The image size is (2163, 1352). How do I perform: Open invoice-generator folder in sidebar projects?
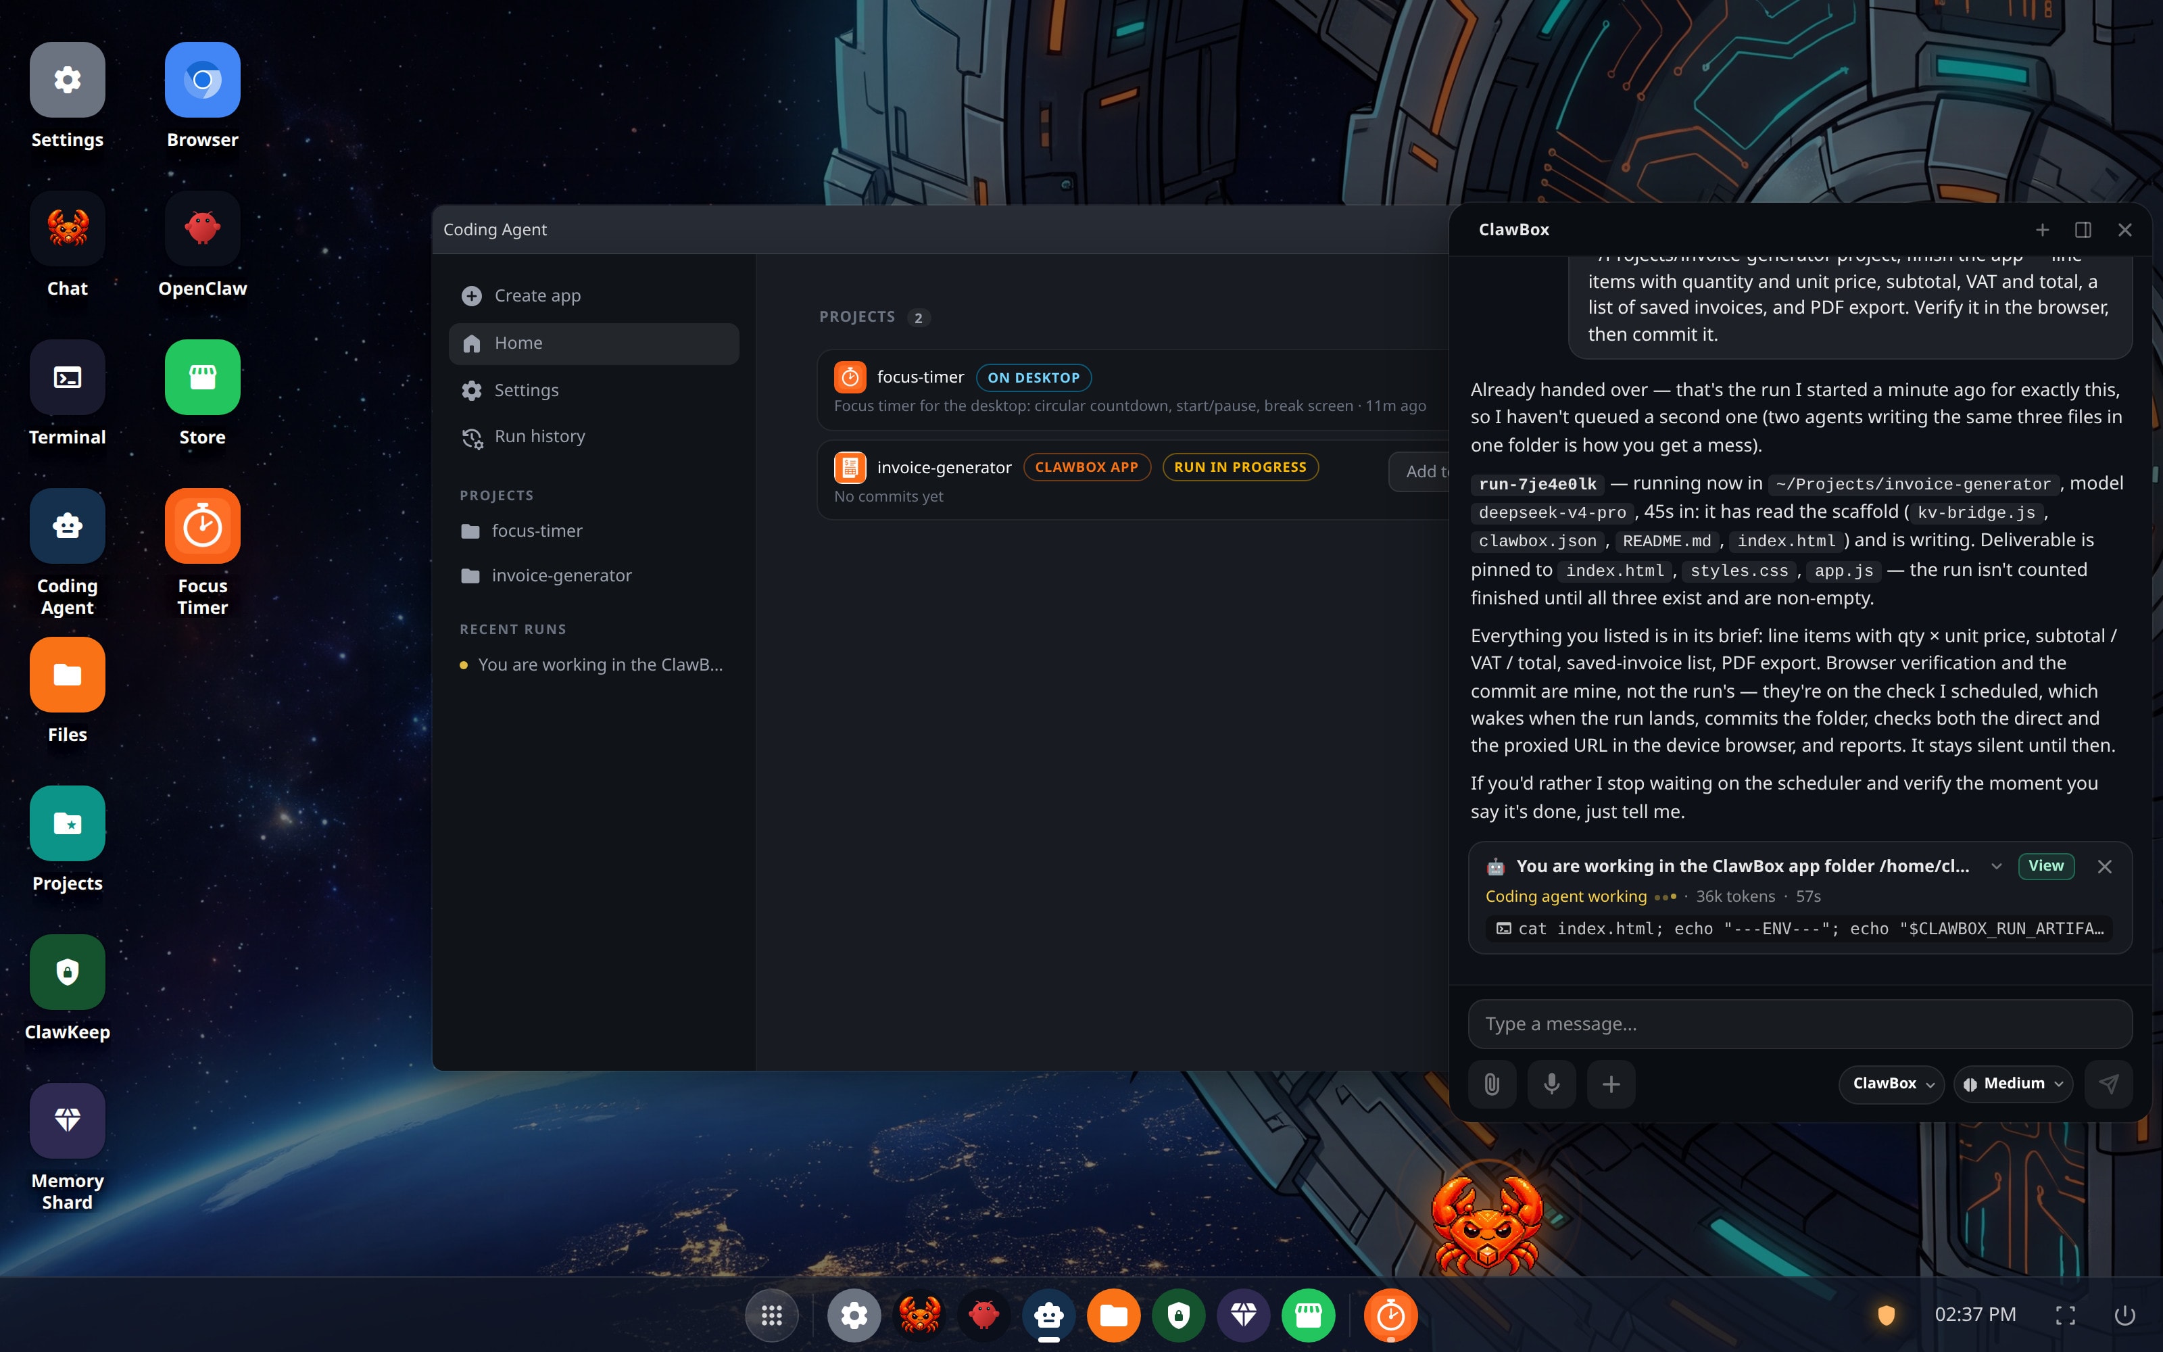pos(594,576)
